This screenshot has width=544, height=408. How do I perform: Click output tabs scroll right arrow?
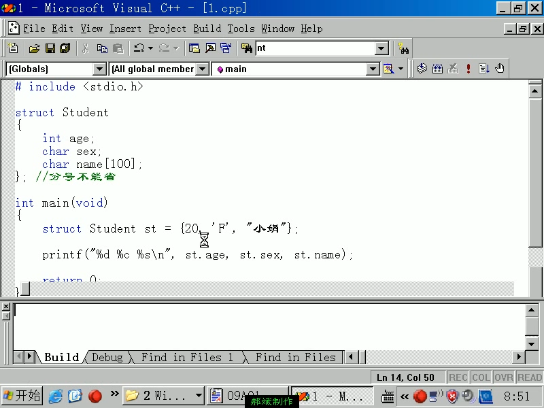tap(29, 356)
